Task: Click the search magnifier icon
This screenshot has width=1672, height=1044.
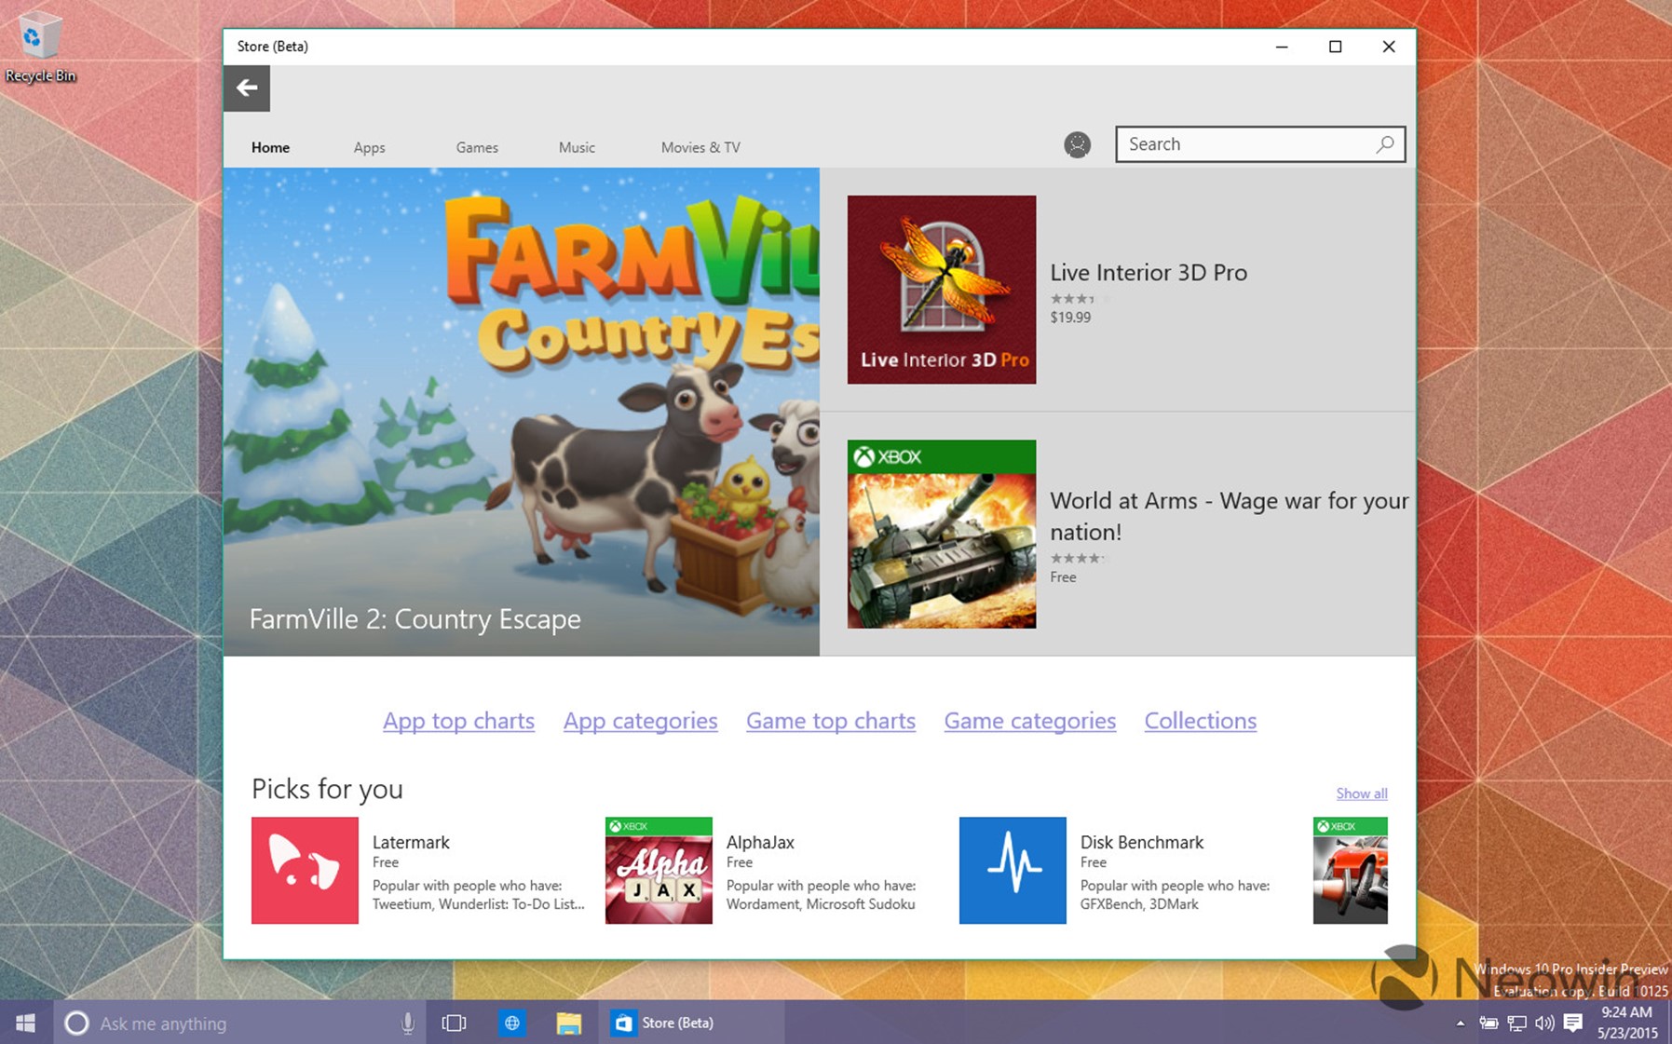Action: pyautogui.click(x=1385, y=144)
